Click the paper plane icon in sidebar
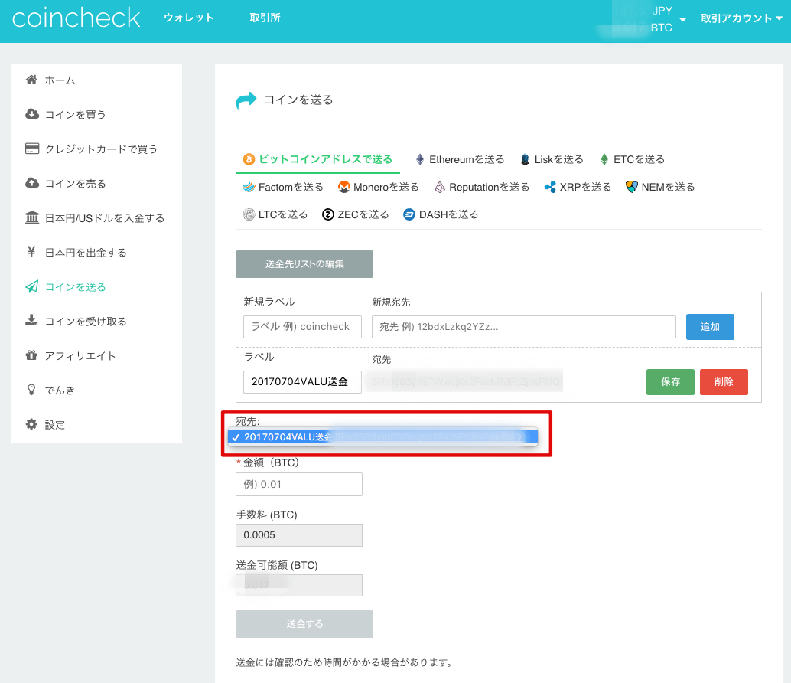Image resolution: width=791 pixels, height=683 pixels. click(x=32, y=286)
